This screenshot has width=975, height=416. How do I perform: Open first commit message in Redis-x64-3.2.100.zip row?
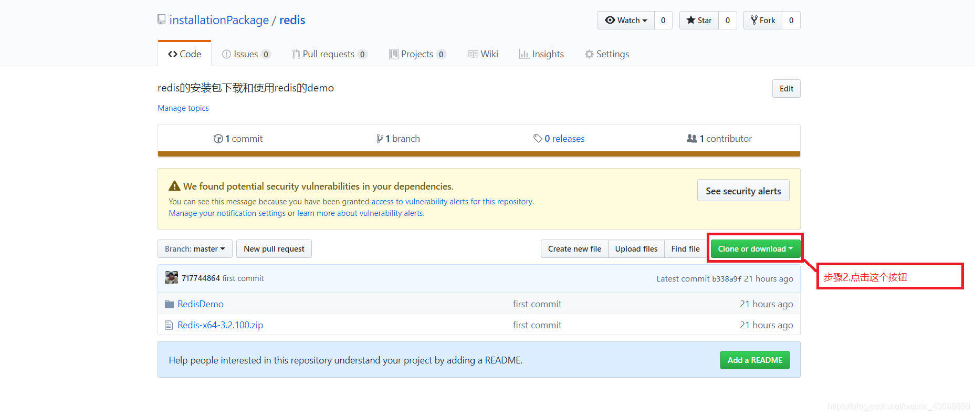537,325
